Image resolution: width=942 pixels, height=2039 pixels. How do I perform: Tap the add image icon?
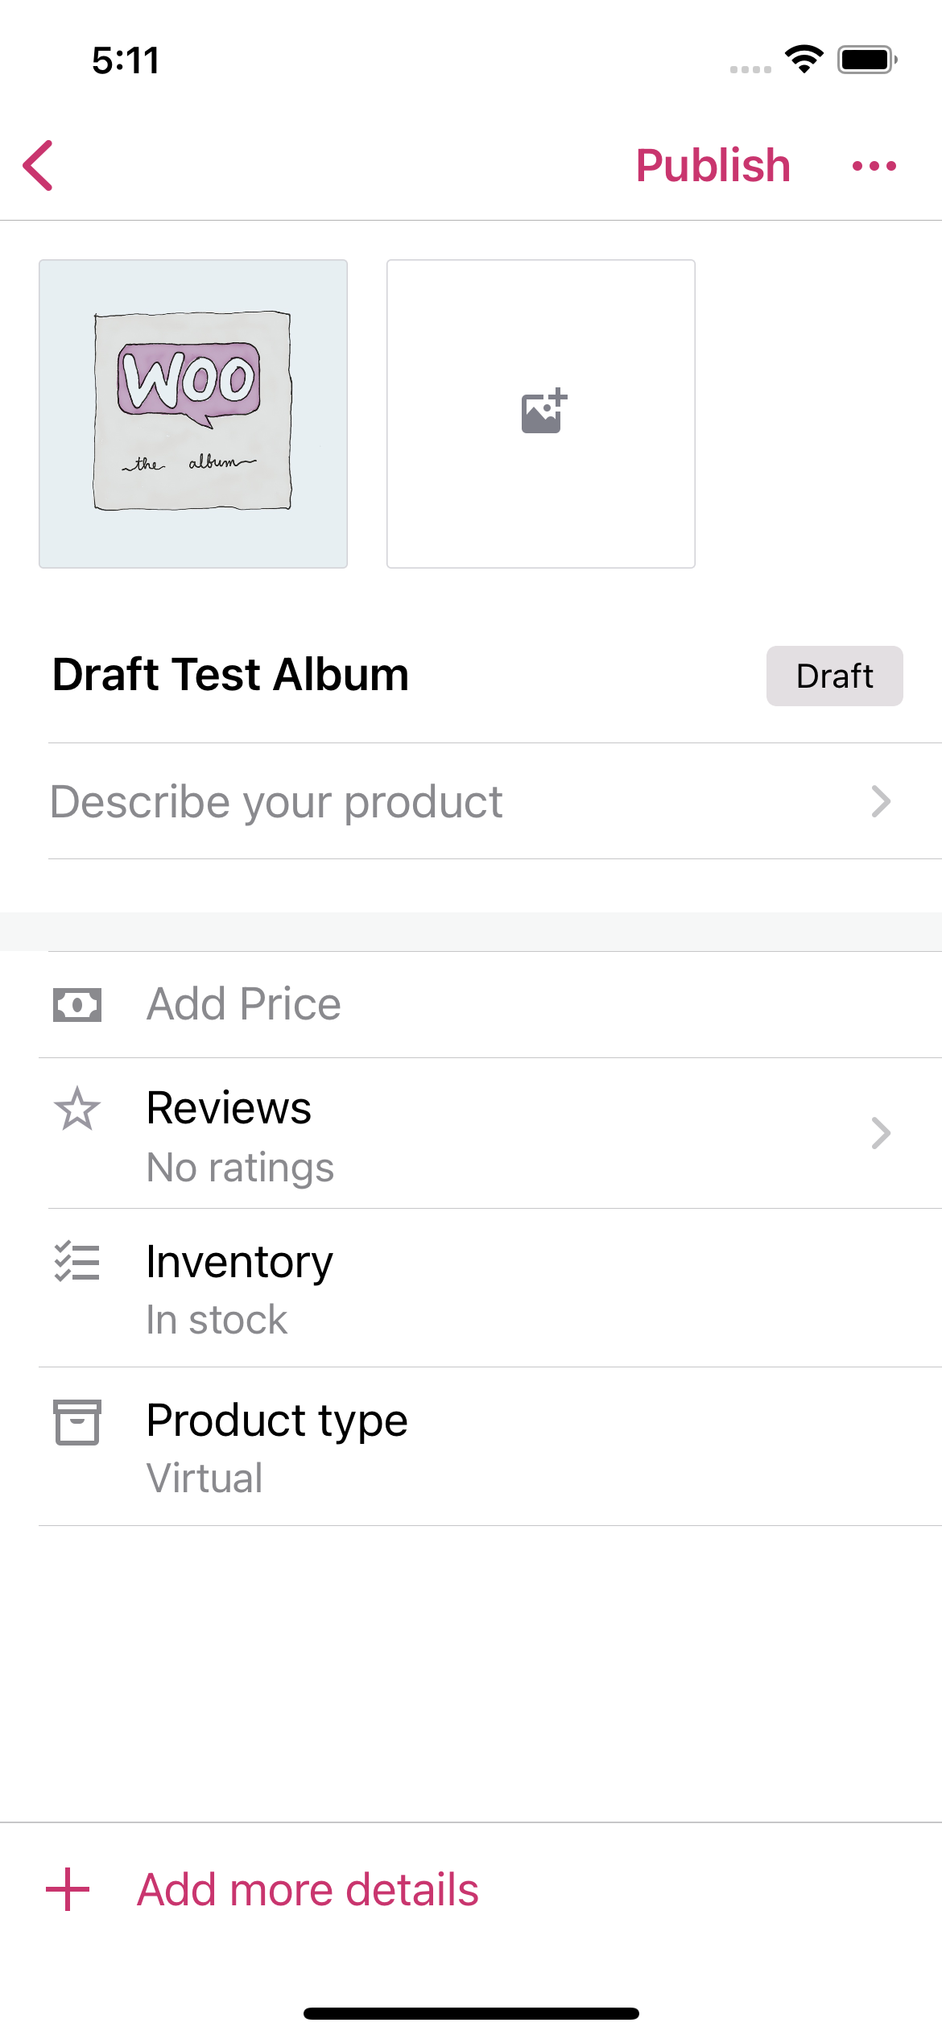pyautogui.click(x=543, y=412)
